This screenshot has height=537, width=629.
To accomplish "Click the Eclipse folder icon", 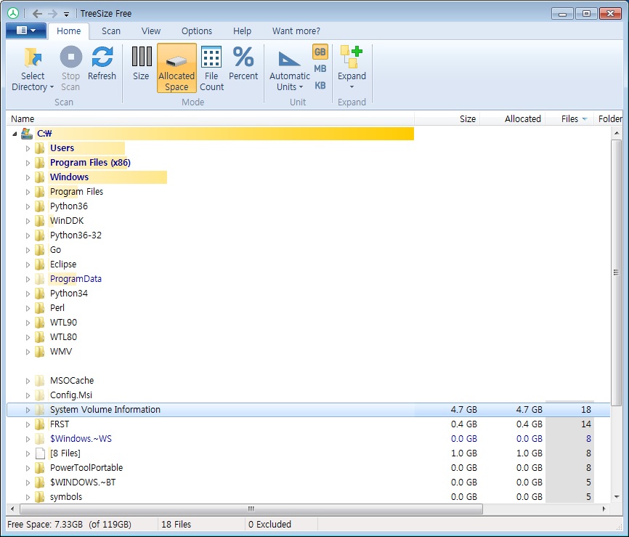I will point(40,264).
